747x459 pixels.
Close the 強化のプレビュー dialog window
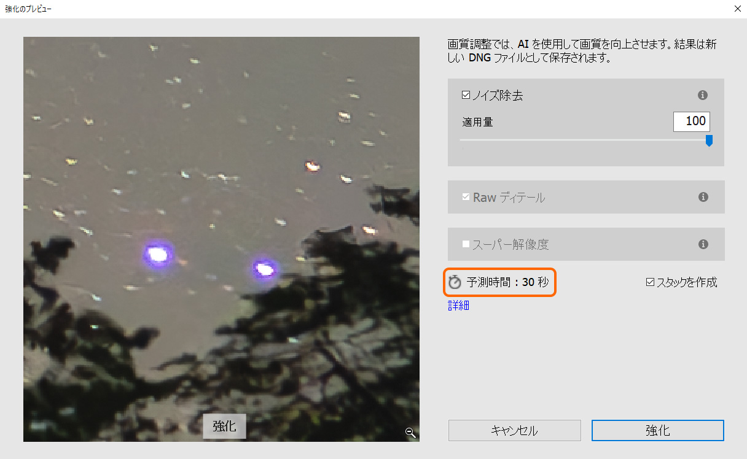pyautogui.click(x=737, y=9)
